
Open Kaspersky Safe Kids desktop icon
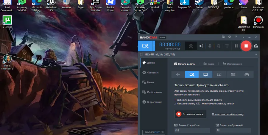click(x=22, y=6)
